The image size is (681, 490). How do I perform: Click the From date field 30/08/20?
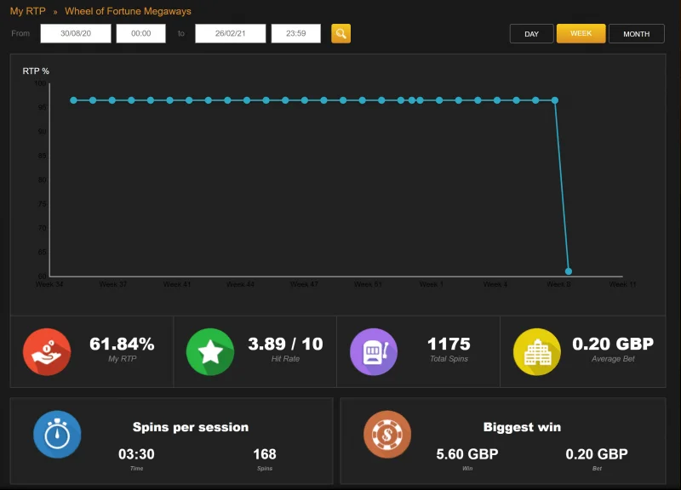[x=76, y=33]
